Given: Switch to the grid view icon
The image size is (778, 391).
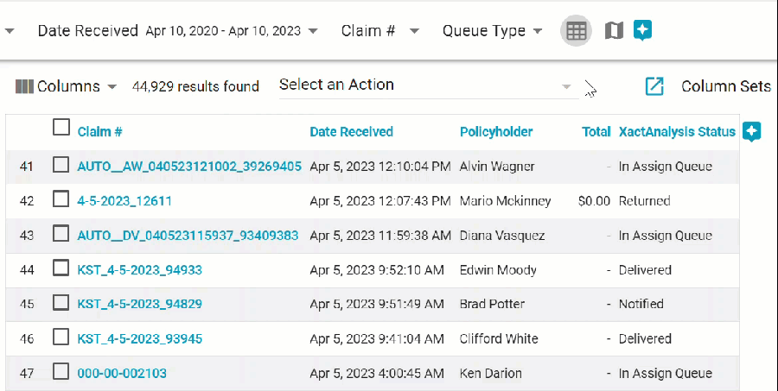Looking at the screenshot, I should click(577, 31).
